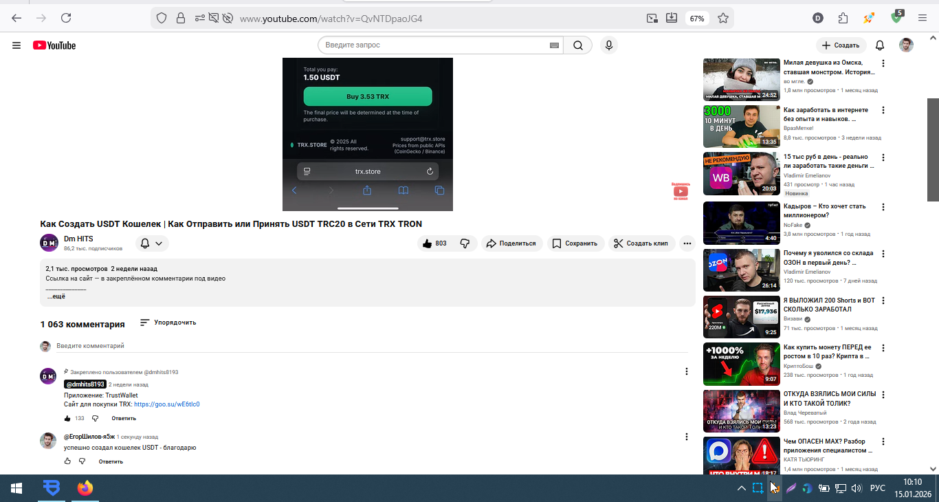Viewport: 939px width, 502px height.
Task: Reply to the pinned comment via Ответить
Action: pyautogui.click(x=124, y=418)
